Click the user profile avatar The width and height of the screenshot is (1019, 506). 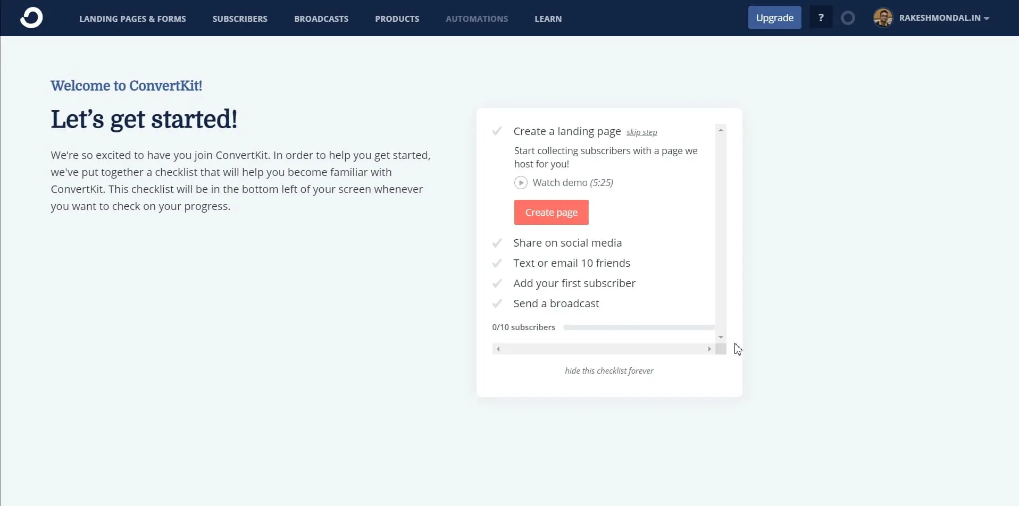pyautogui.click(x=883, y=18)
